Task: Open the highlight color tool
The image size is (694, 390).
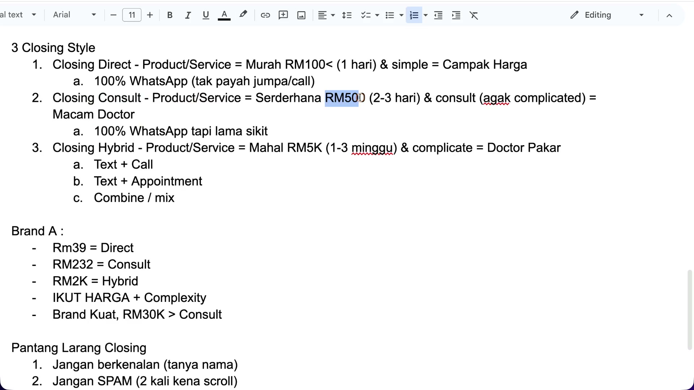Action: click(x=243, y=15)
